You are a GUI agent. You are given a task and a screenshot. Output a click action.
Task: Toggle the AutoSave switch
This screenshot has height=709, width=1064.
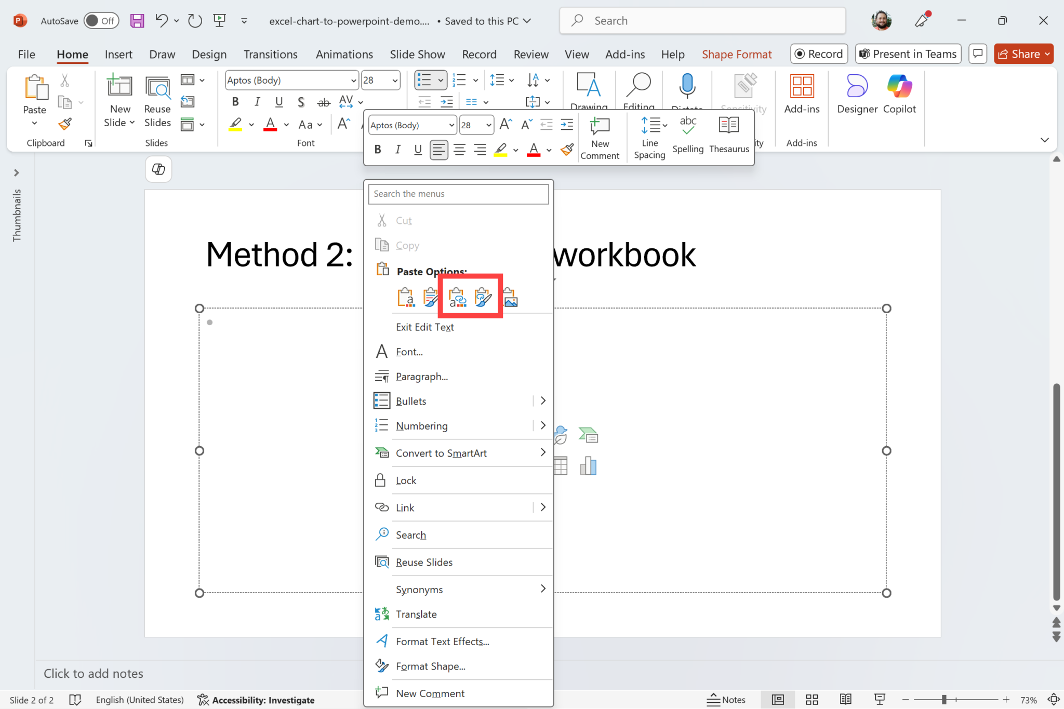click(x=101, y=21)
